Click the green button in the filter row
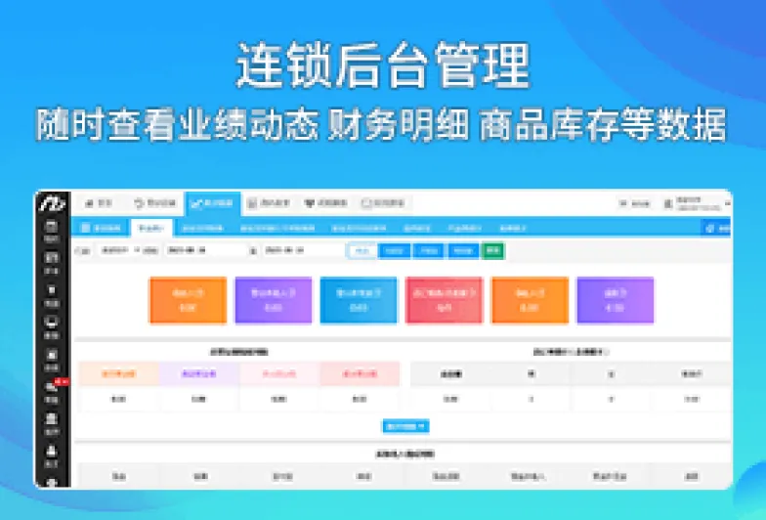 (492, 250)
